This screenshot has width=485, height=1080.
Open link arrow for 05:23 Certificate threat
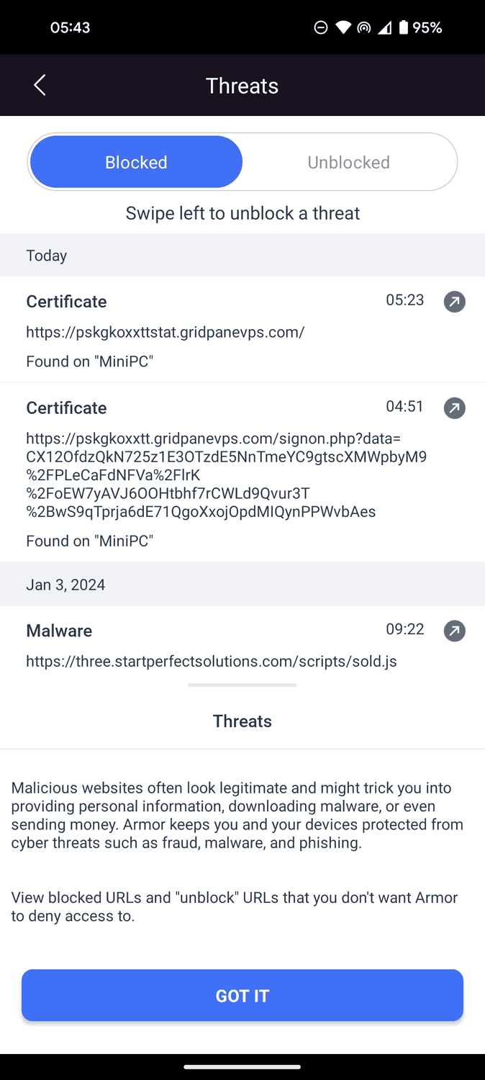(x=454, y=302)
